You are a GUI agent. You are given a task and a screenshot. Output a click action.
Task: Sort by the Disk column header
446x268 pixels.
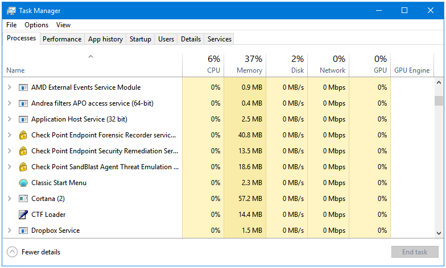(287, 65)
